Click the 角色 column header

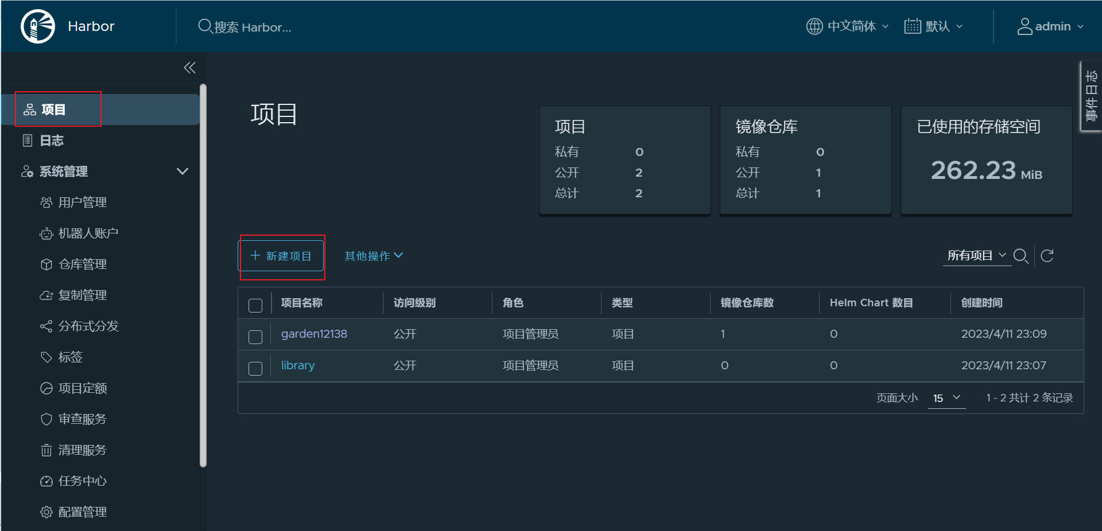pyautogui.click(x=513, y=303)
